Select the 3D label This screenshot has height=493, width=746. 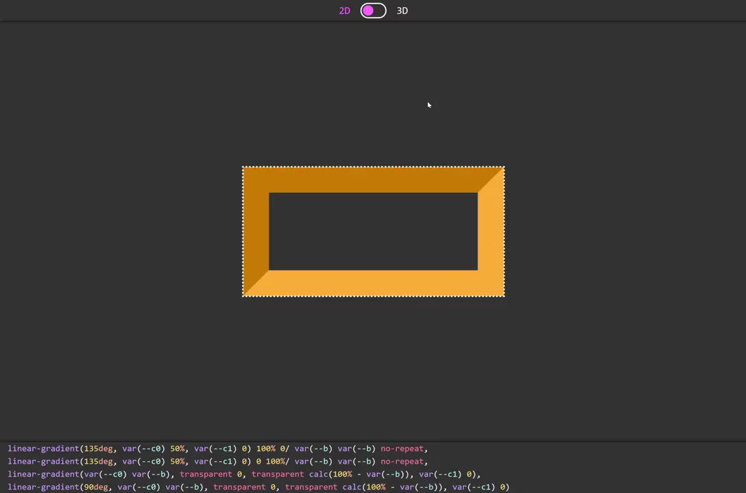(x=402, y=10)
